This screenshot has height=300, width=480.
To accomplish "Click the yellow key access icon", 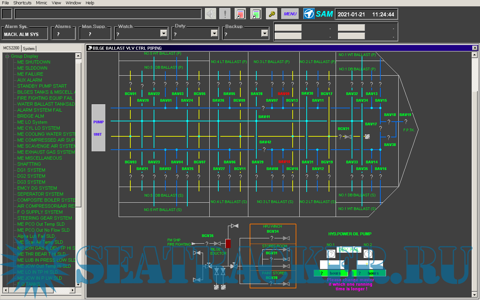I will pos(272,14).
